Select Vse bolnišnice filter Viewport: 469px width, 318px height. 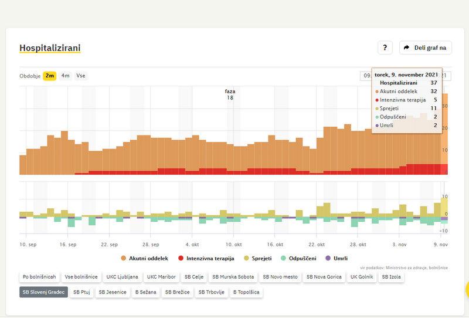coord(81,276)
